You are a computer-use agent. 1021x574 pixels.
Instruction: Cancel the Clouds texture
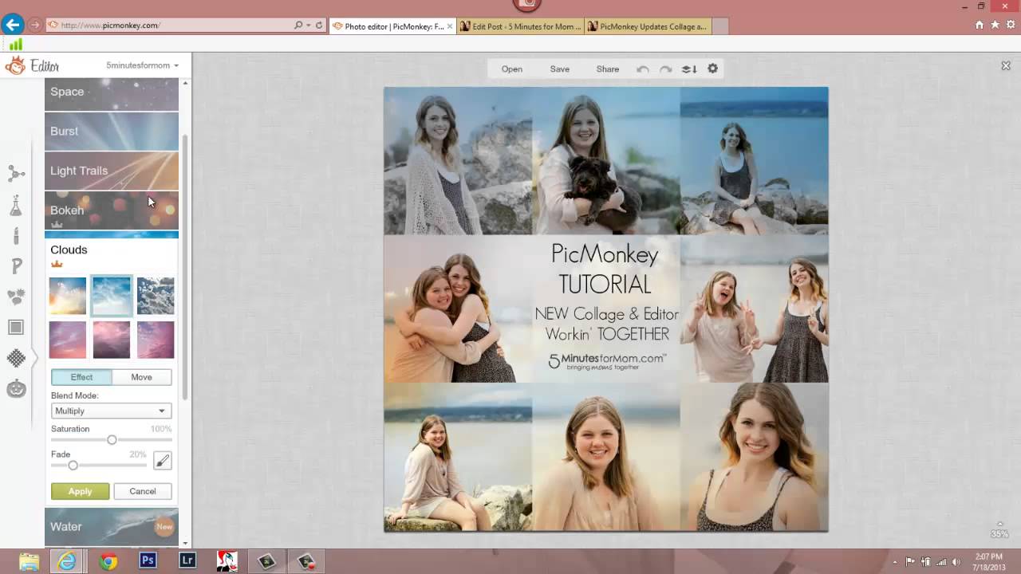click(x=143, y=491)
